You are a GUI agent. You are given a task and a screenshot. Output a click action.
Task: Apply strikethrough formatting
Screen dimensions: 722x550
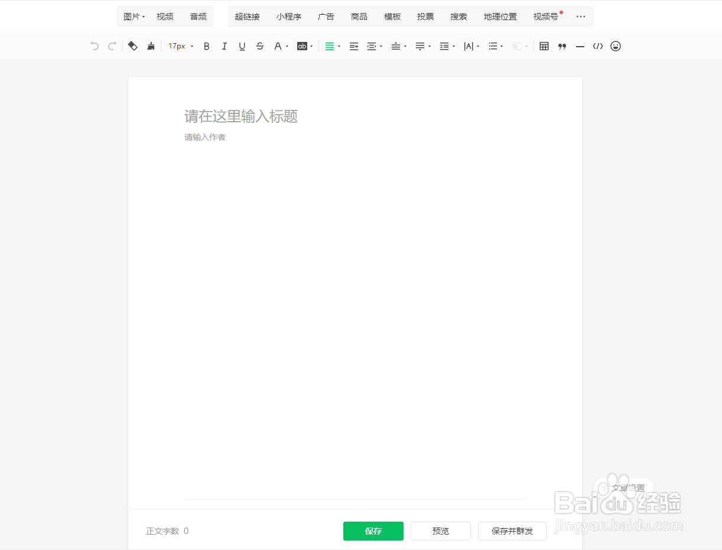pos(260,45)
